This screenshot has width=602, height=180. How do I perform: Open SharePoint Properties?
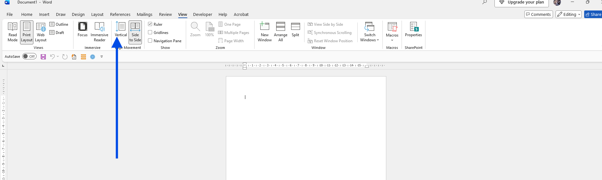coord(413,30)
